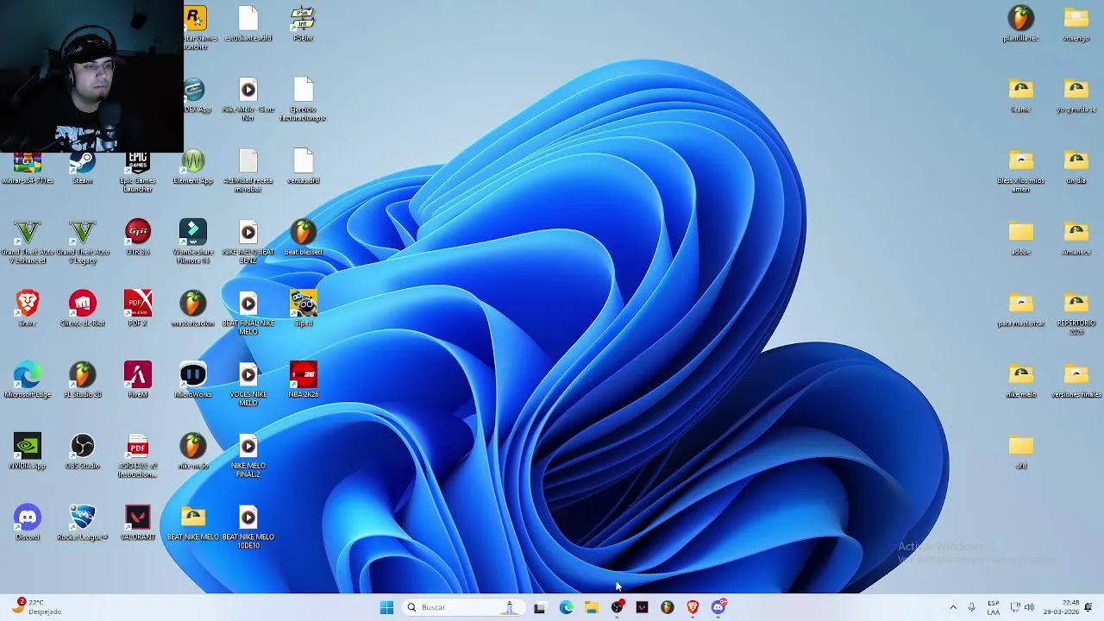This screenshot has height=621, width=1104.
Task: Open winrar-x64-711es installer icon
Action: point(27,166)
